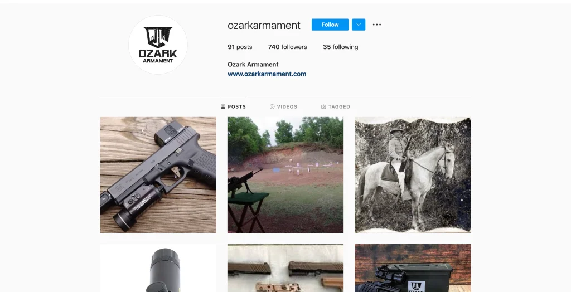Screen dimensions: 571x292
Task: Switch to the VIDEOS tab
Action: point(283,106)
